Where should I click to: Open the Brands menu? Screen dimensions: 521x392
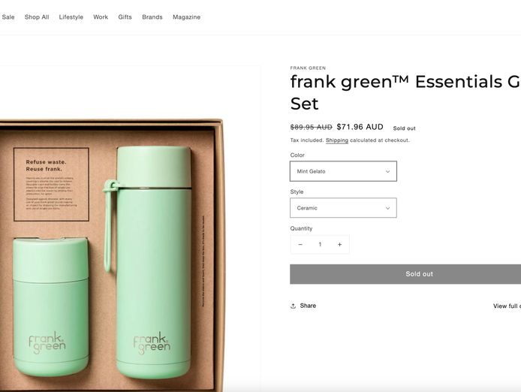pyautogui.click(x=152, y=17)
